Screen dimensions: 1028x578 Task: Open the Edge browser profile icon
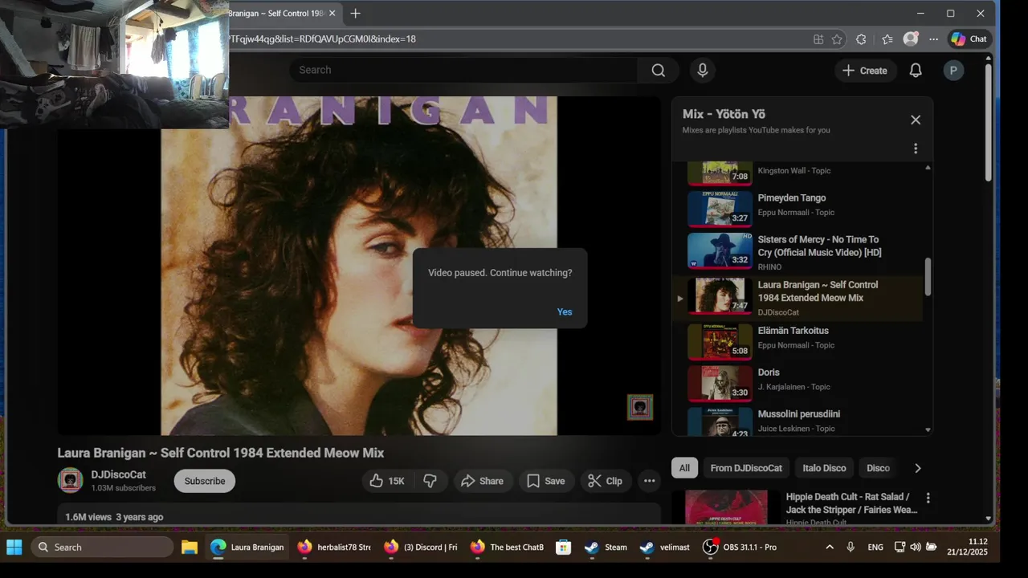(911, 39)
